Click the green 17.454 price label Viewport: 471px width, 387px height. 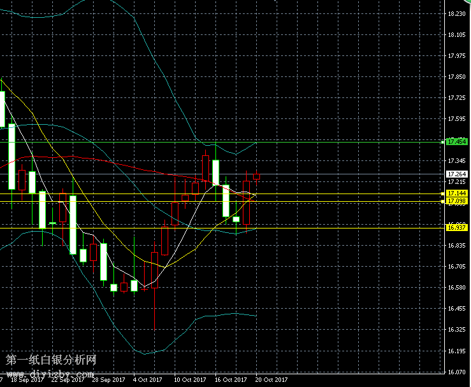(x=457, y=142)
